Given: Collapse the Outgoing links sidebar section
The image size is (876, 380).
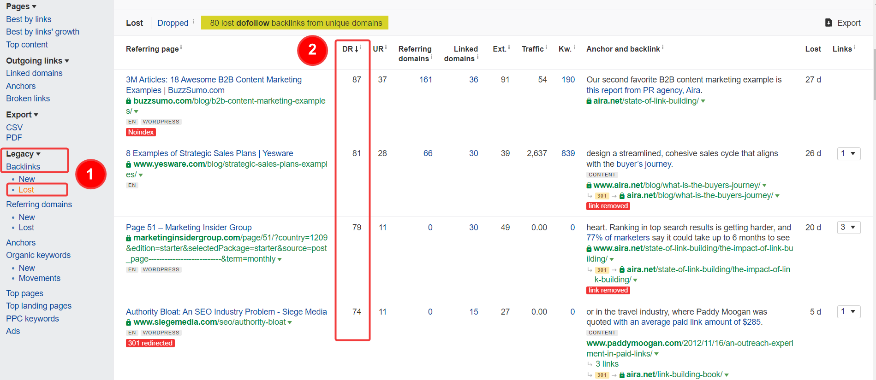Looking at the screenshot, I should [x=37, y=61].
